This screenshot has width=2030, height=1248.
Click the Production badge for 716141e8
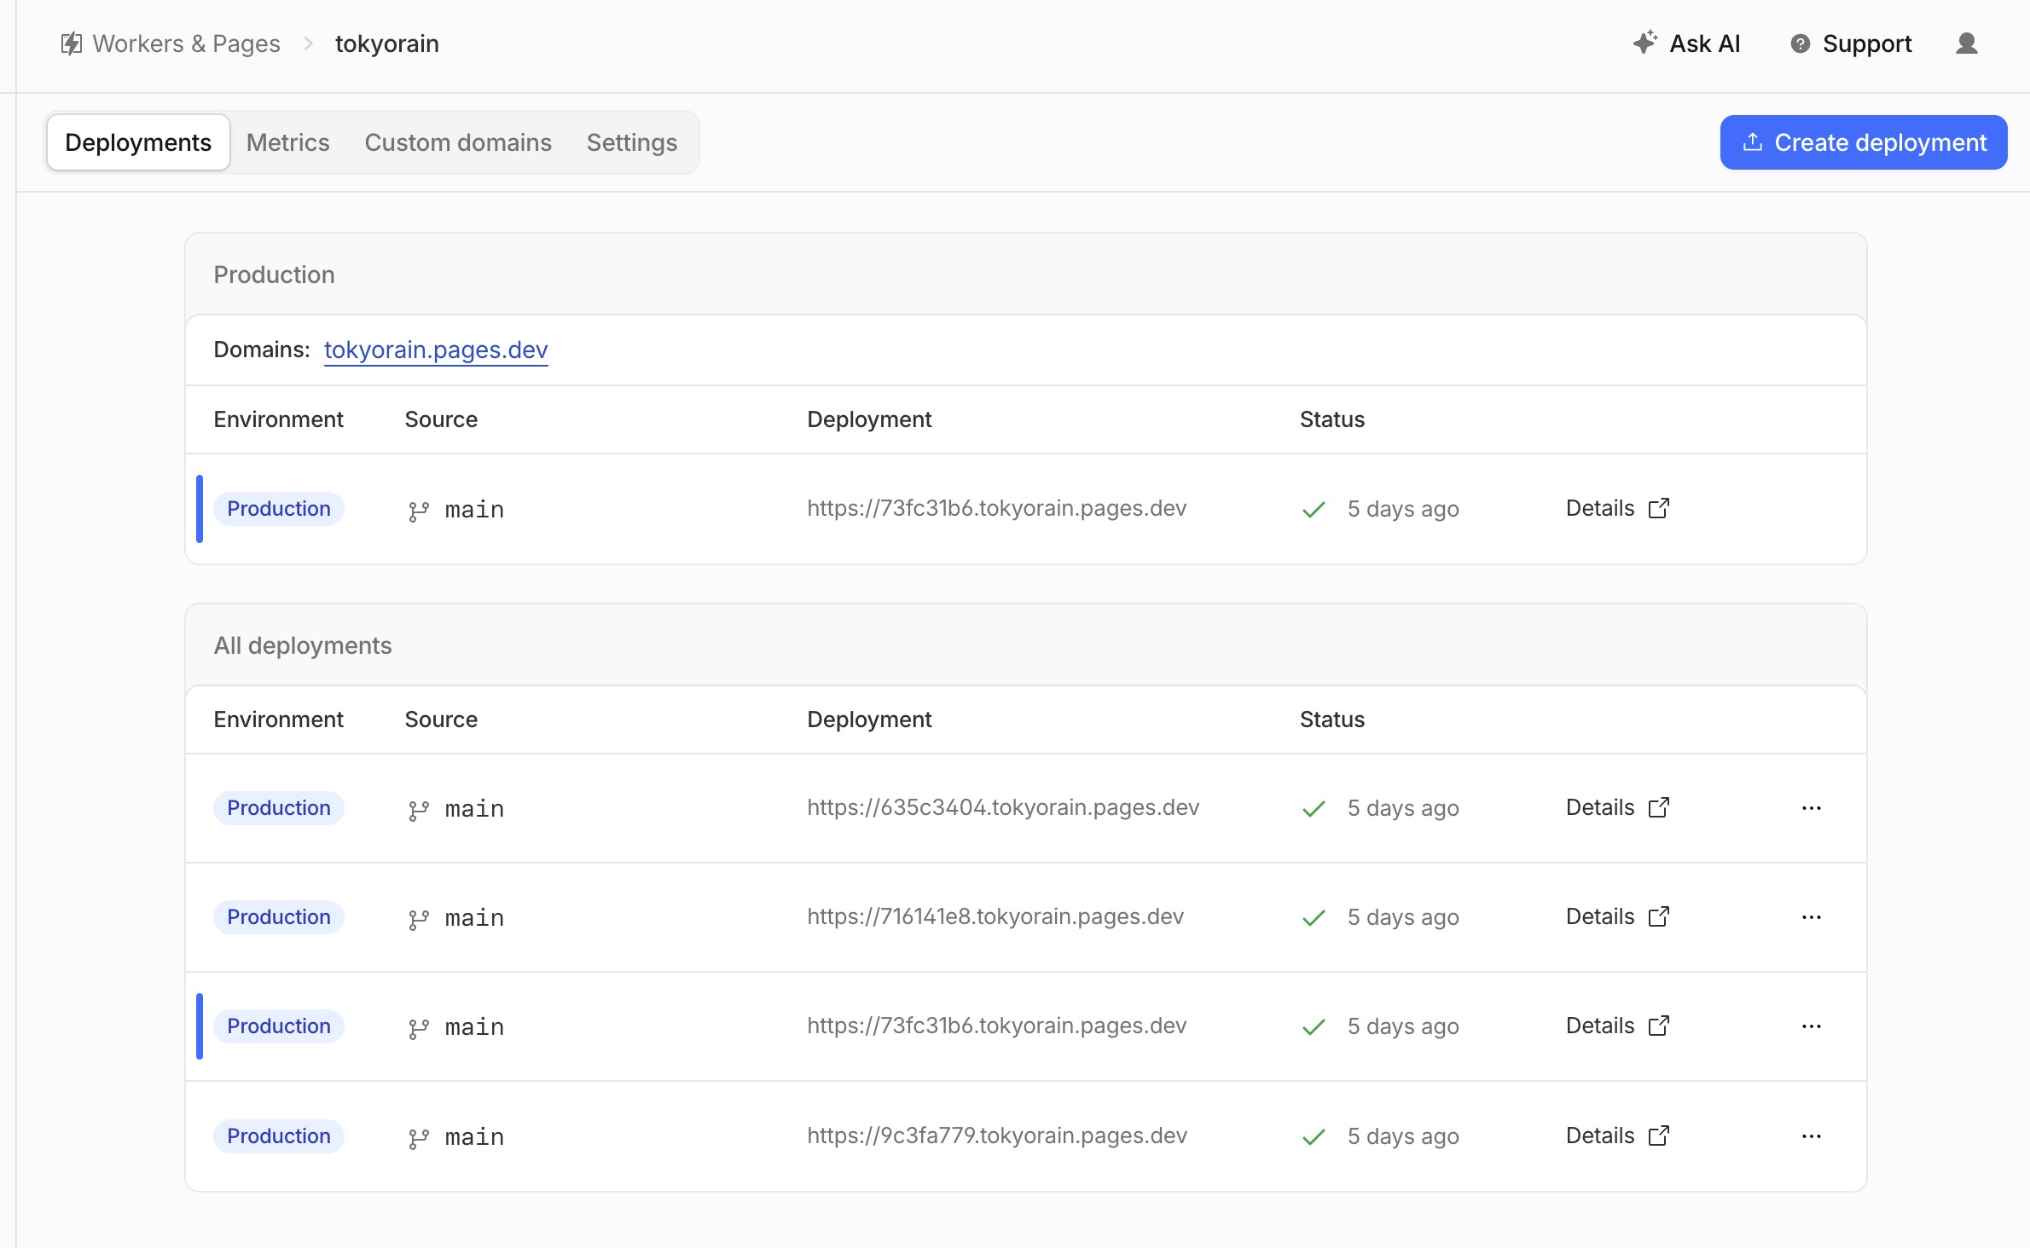click(279, 917)
